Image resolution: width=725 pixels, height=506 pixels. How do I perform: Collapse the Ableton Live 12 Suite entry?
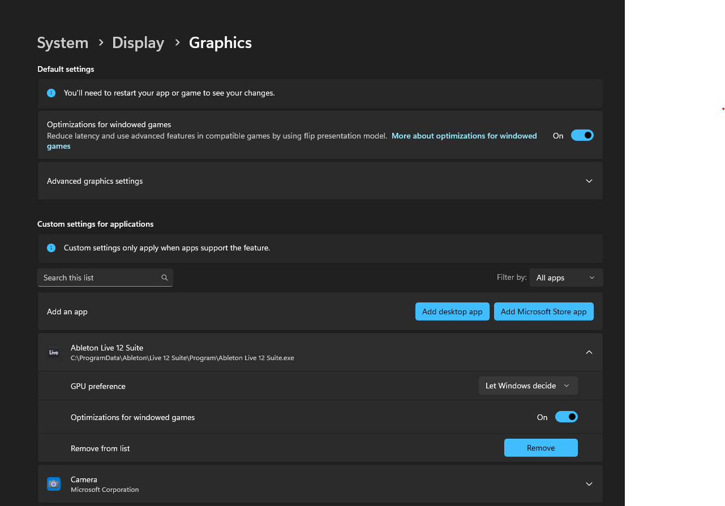589,352
